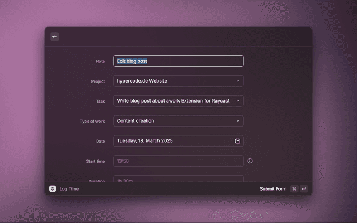Click the info icon beside Start time
Image resolution: width=357 pixels, height=223 pixels.
tap(250, 161)
